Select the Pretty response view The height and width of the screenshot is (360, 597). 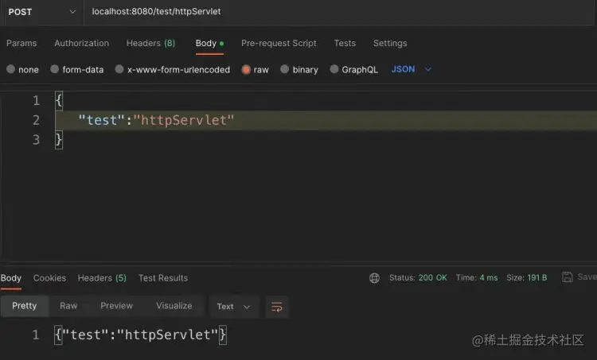pyautogui.click(x=25, y=306)
